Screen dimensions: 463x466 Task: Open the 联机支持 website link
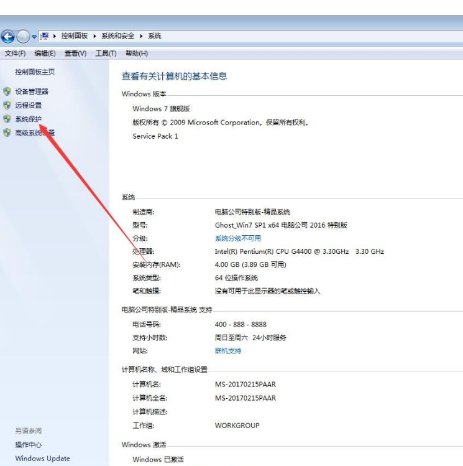pyautogui.click(x=228, y=351)
